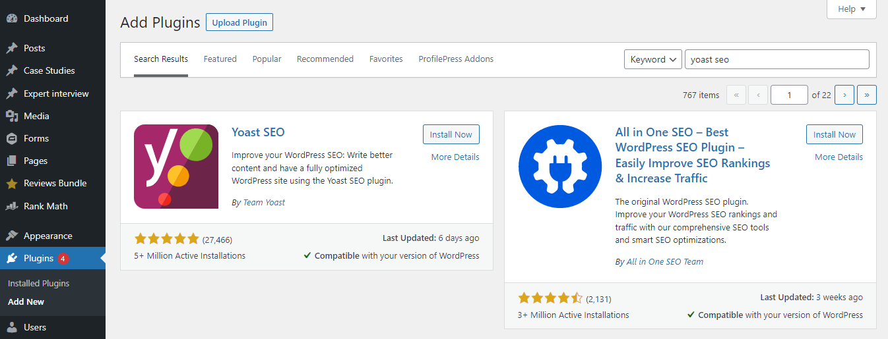888x339 pixels.
Task: Click the plugin search field containing yoast seo
Action: pyautogui.click(x=777, y=59)
